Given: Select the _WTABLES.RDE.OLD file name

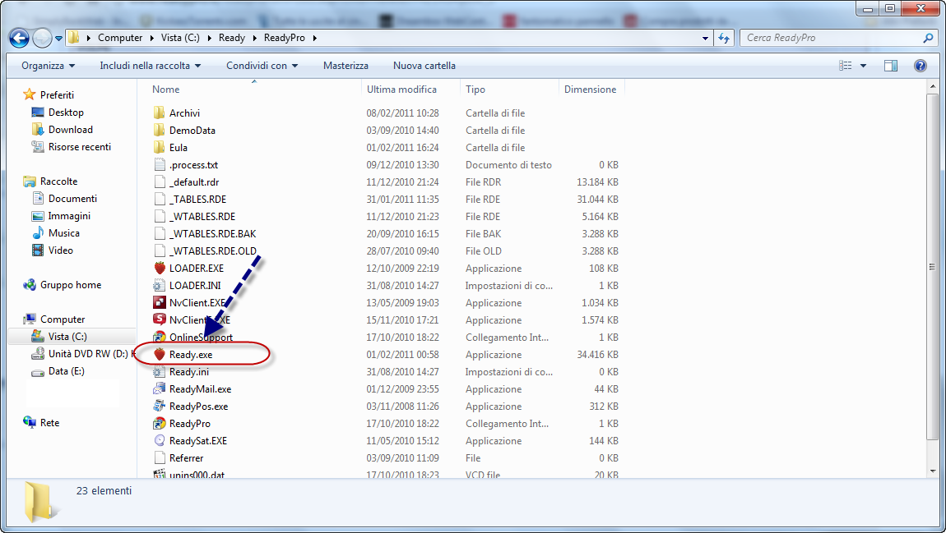Looking at the screenshot, I should pos(213,251).
